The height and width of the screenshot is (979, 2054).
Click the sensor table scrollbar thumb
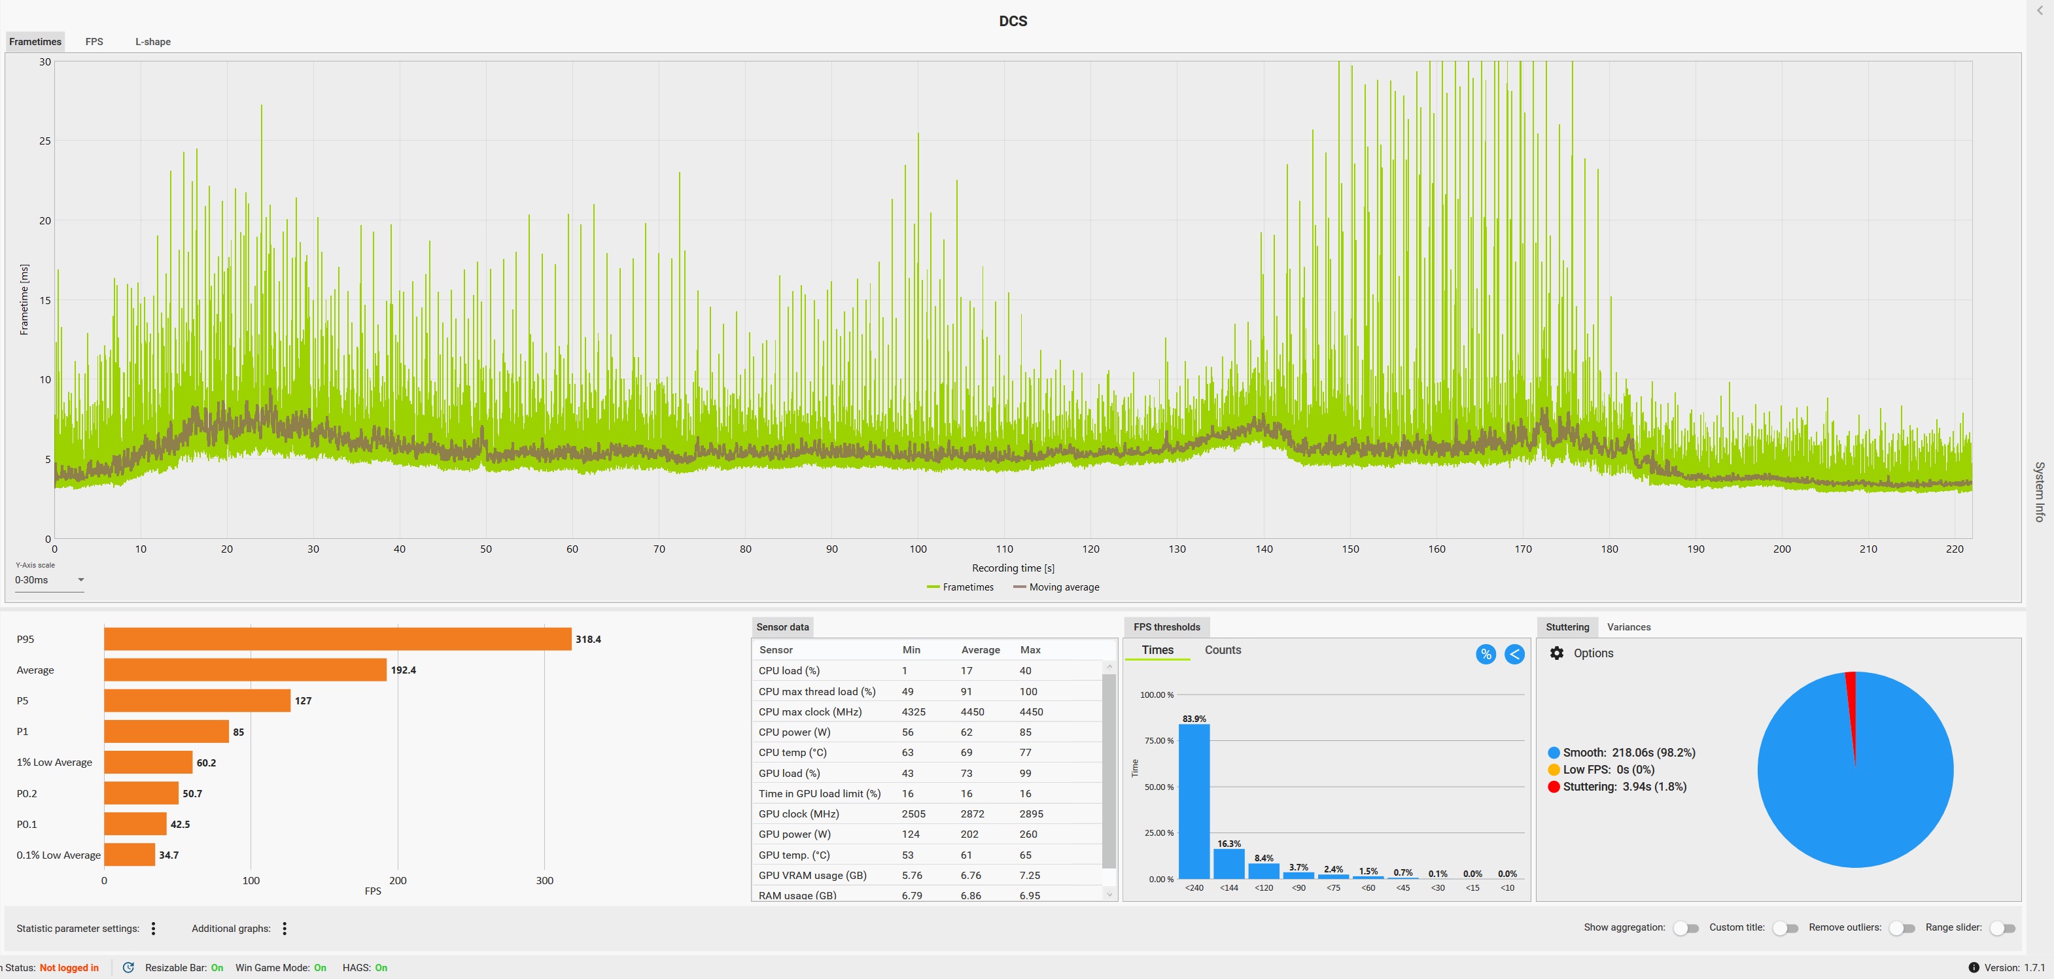[x=1109, y=771]
